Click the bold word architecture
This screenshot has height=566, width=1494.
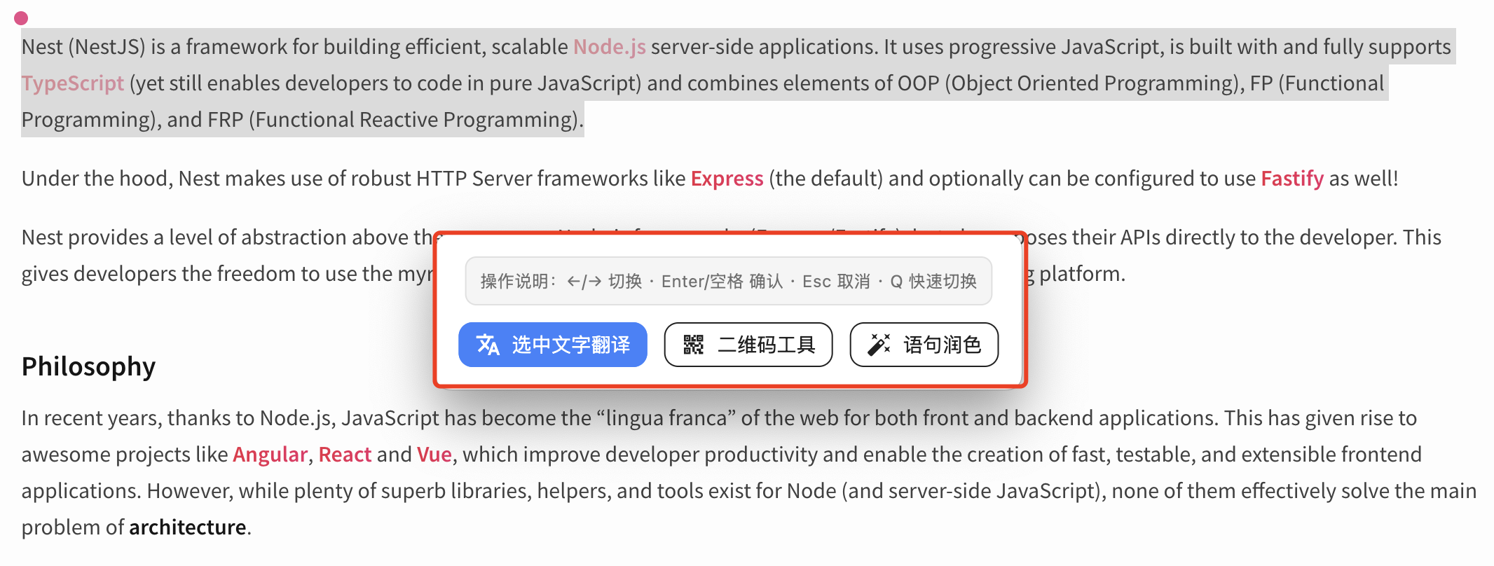187,527
